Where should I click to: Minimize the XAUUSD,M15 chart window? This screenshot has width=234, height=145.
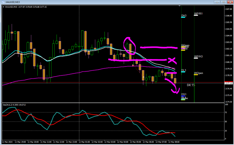[217, 2]
